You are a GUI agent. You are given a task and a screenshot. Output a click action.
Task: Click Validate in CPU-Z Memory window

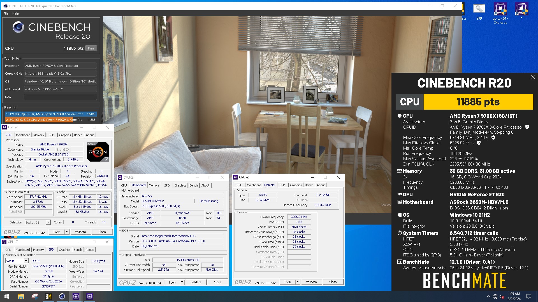(311, 282)
